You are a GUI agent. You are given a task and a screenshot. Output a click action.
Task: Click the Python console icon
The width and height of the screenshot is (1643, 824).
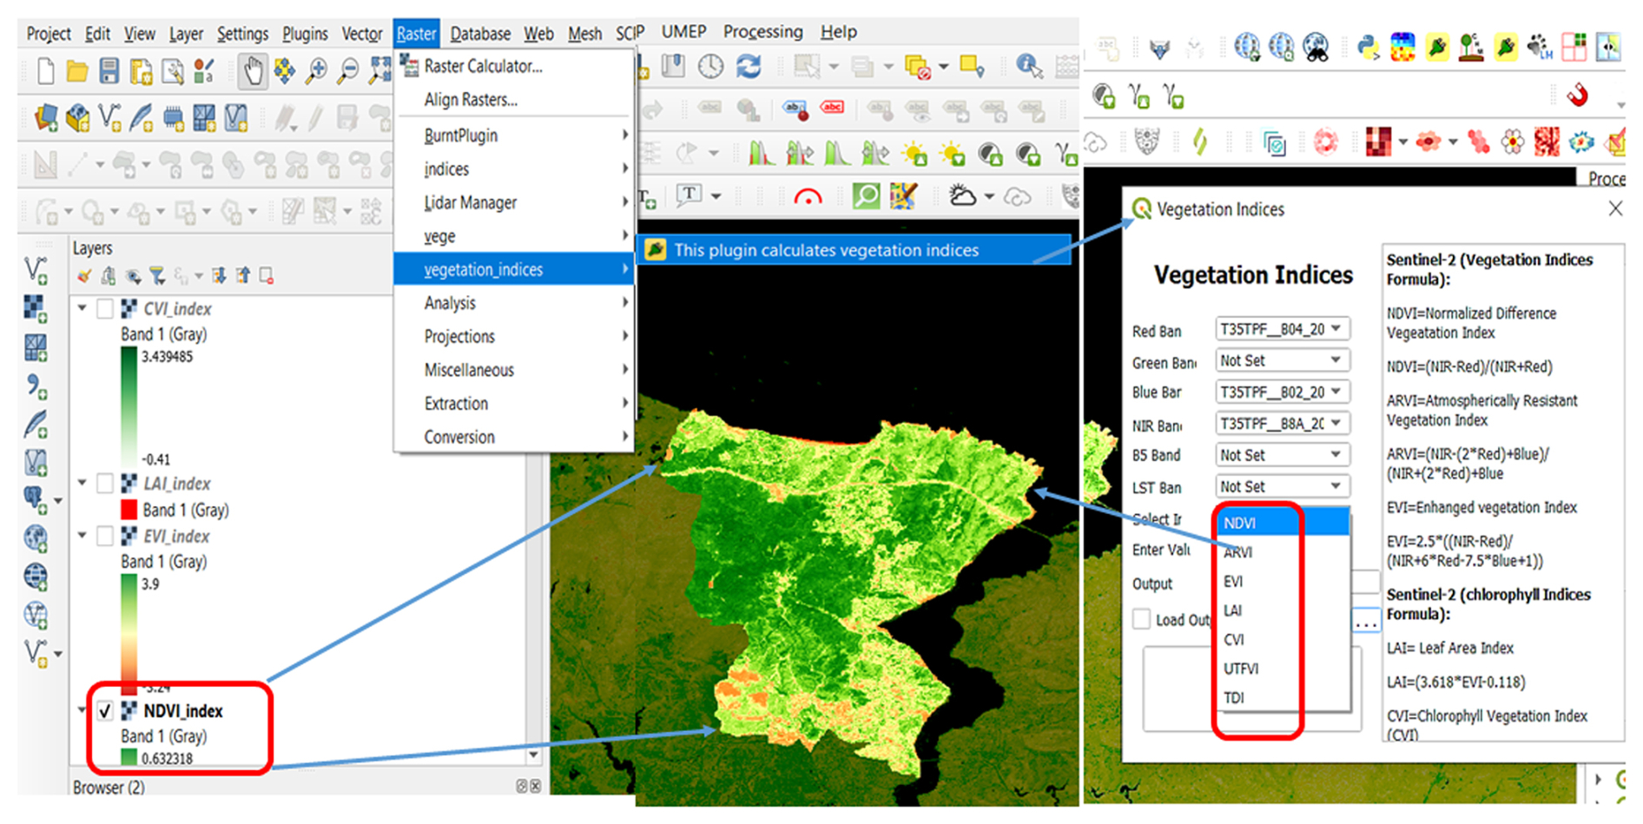1368,47
